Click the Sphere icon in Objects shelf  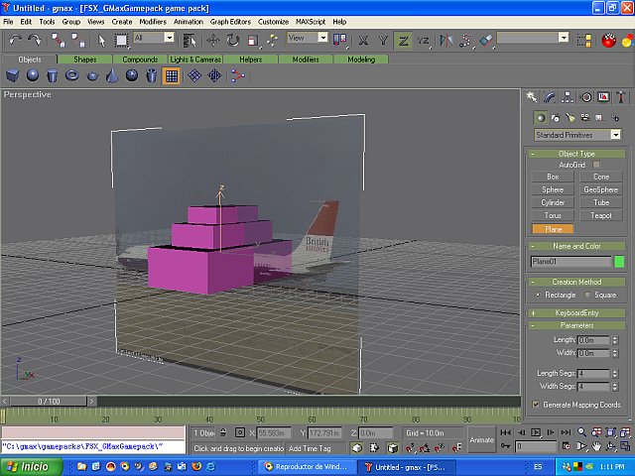click(x=33, y=75)
